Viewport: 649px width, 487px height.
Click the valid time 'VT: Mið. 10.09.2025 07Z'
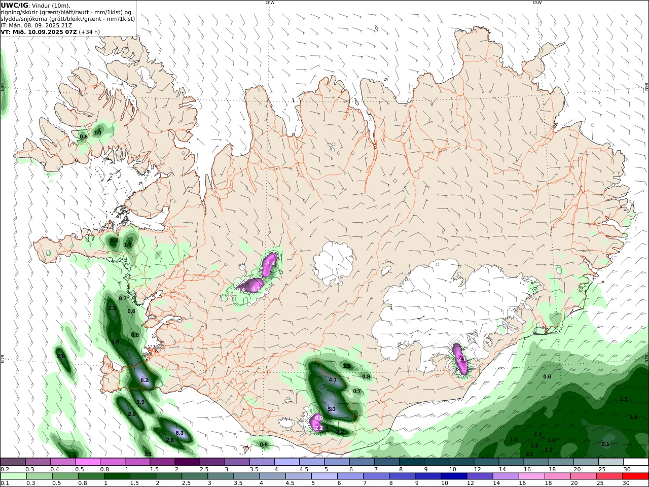(x=39, y=32)
